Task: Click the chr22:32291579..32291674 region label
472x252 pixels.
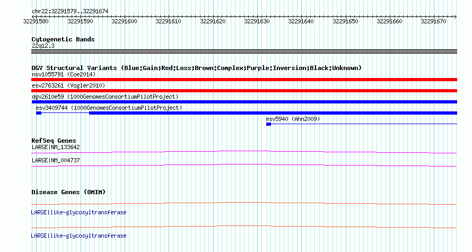Action: tap(70, 11)
